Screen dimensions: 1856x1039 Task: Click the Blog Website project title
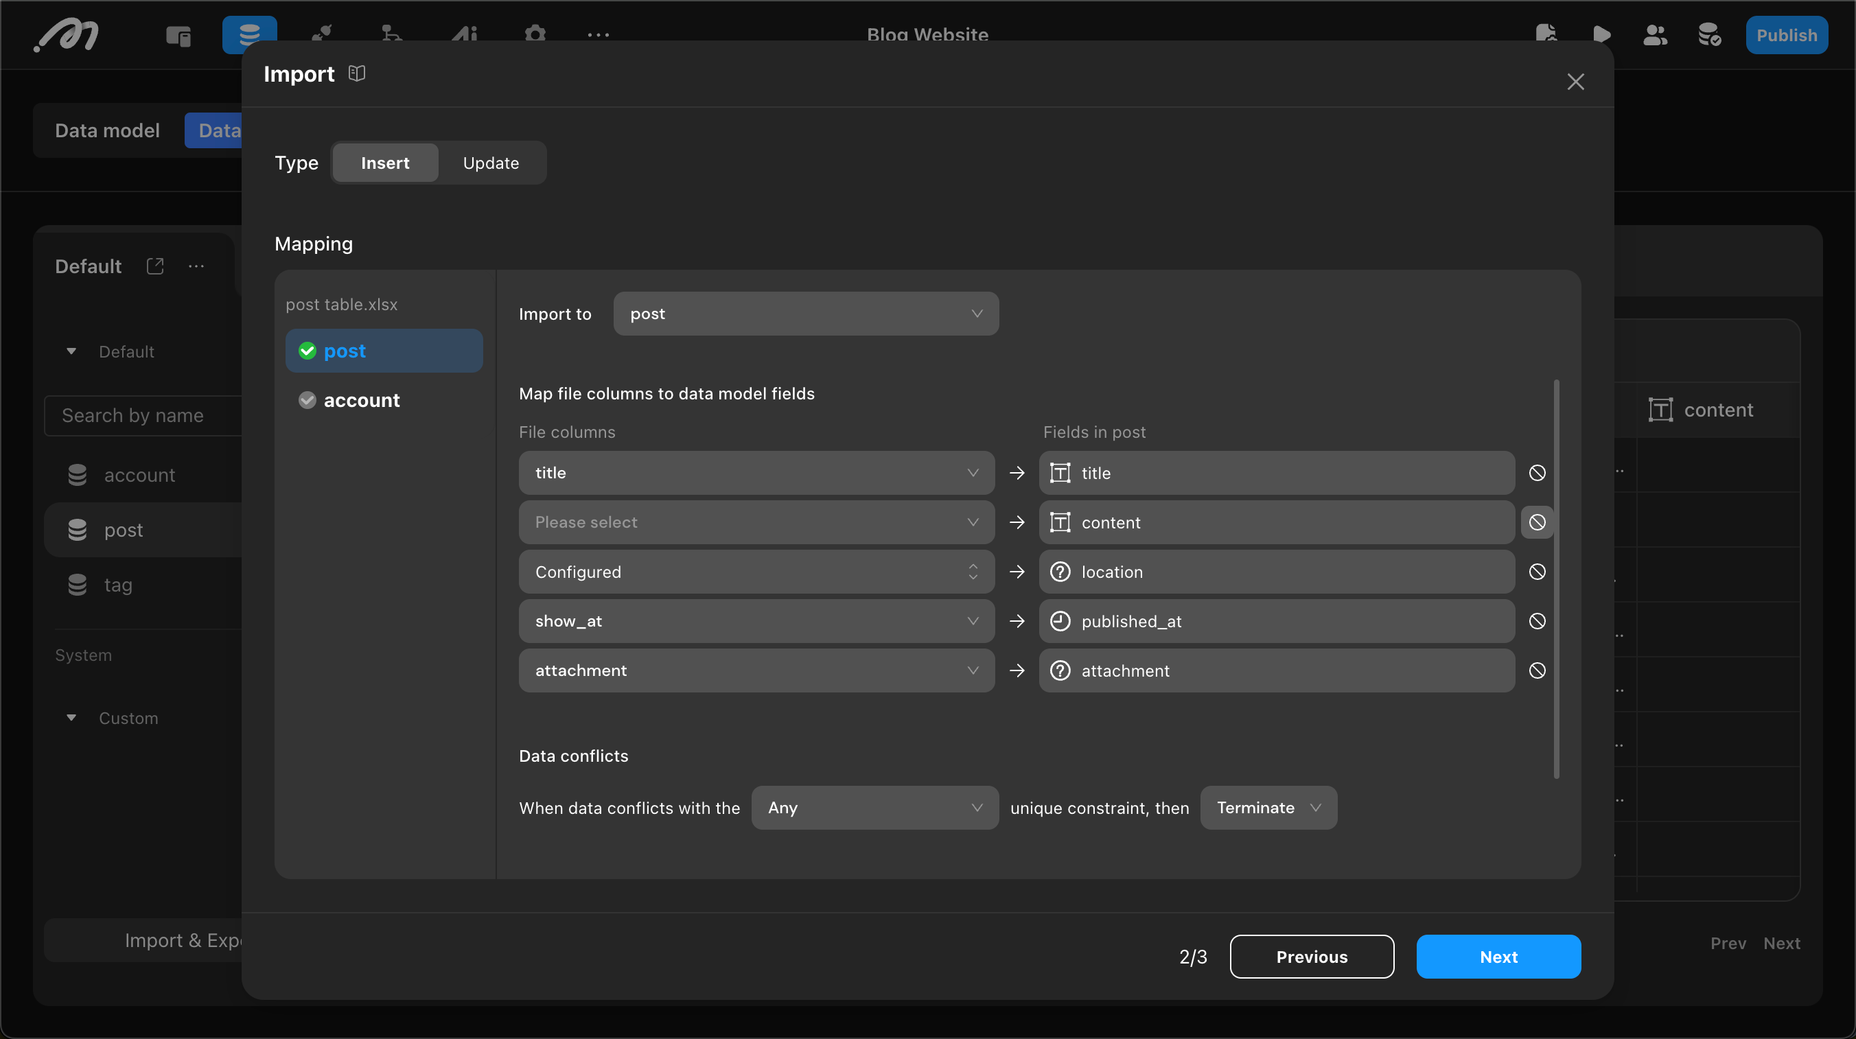(927, 34)
